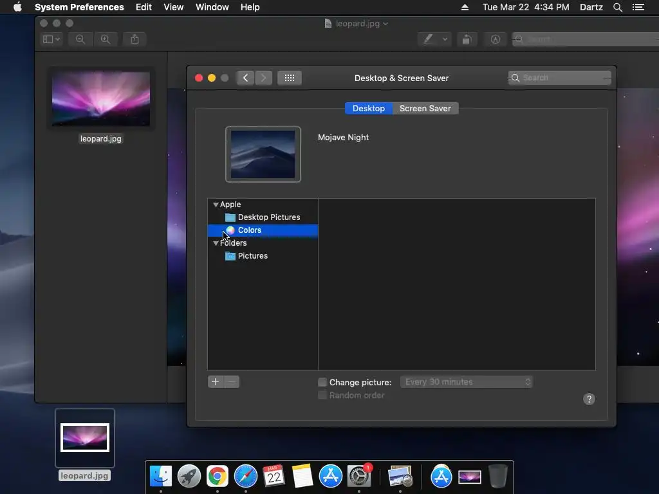
Task: Select the Desktop tab
Action: pos(369,108)
